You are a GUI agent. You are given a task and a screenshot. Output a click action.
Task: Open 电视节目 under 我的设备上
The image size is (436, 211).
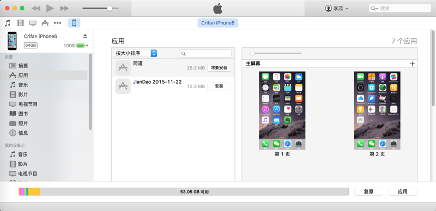pos(28,173)
